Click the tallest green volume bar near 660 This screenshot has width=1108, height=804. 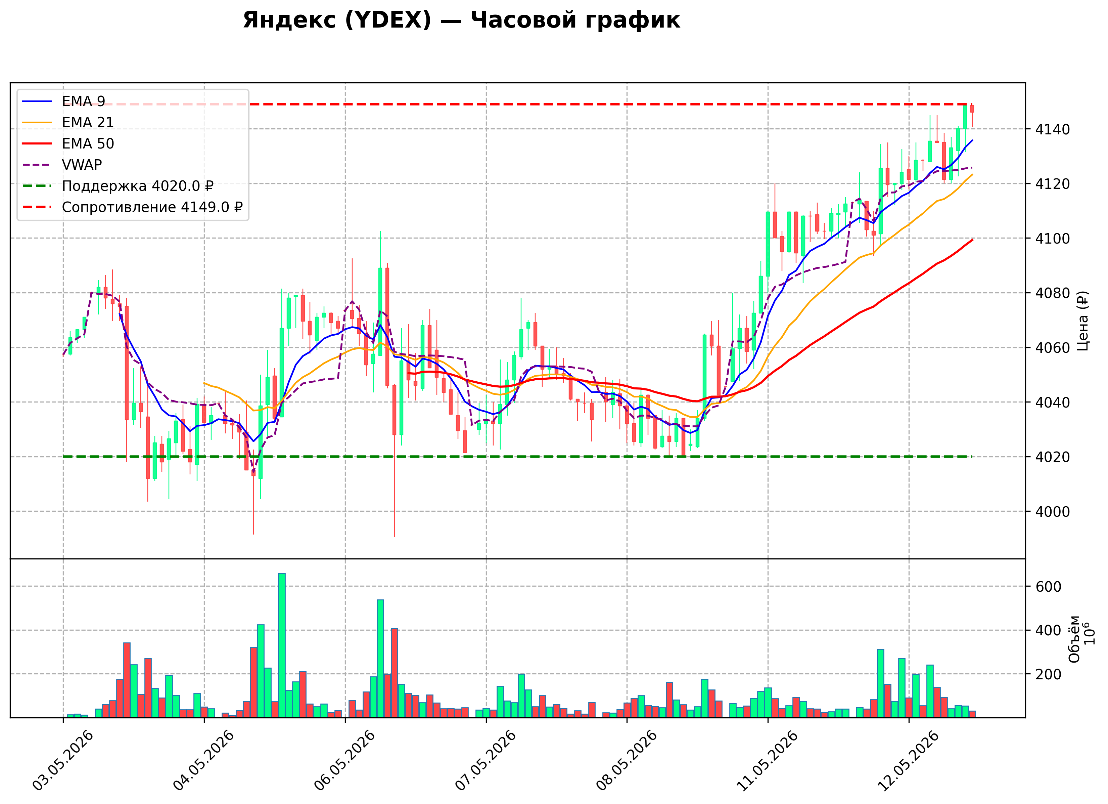282,646
